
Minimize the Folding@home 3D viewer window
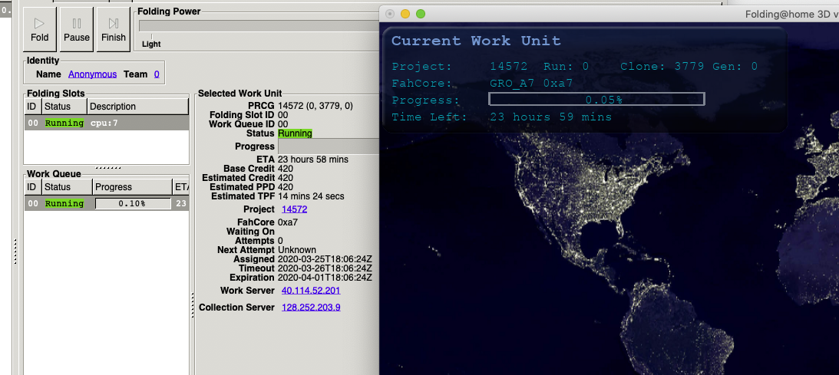[x=405, y=14]
